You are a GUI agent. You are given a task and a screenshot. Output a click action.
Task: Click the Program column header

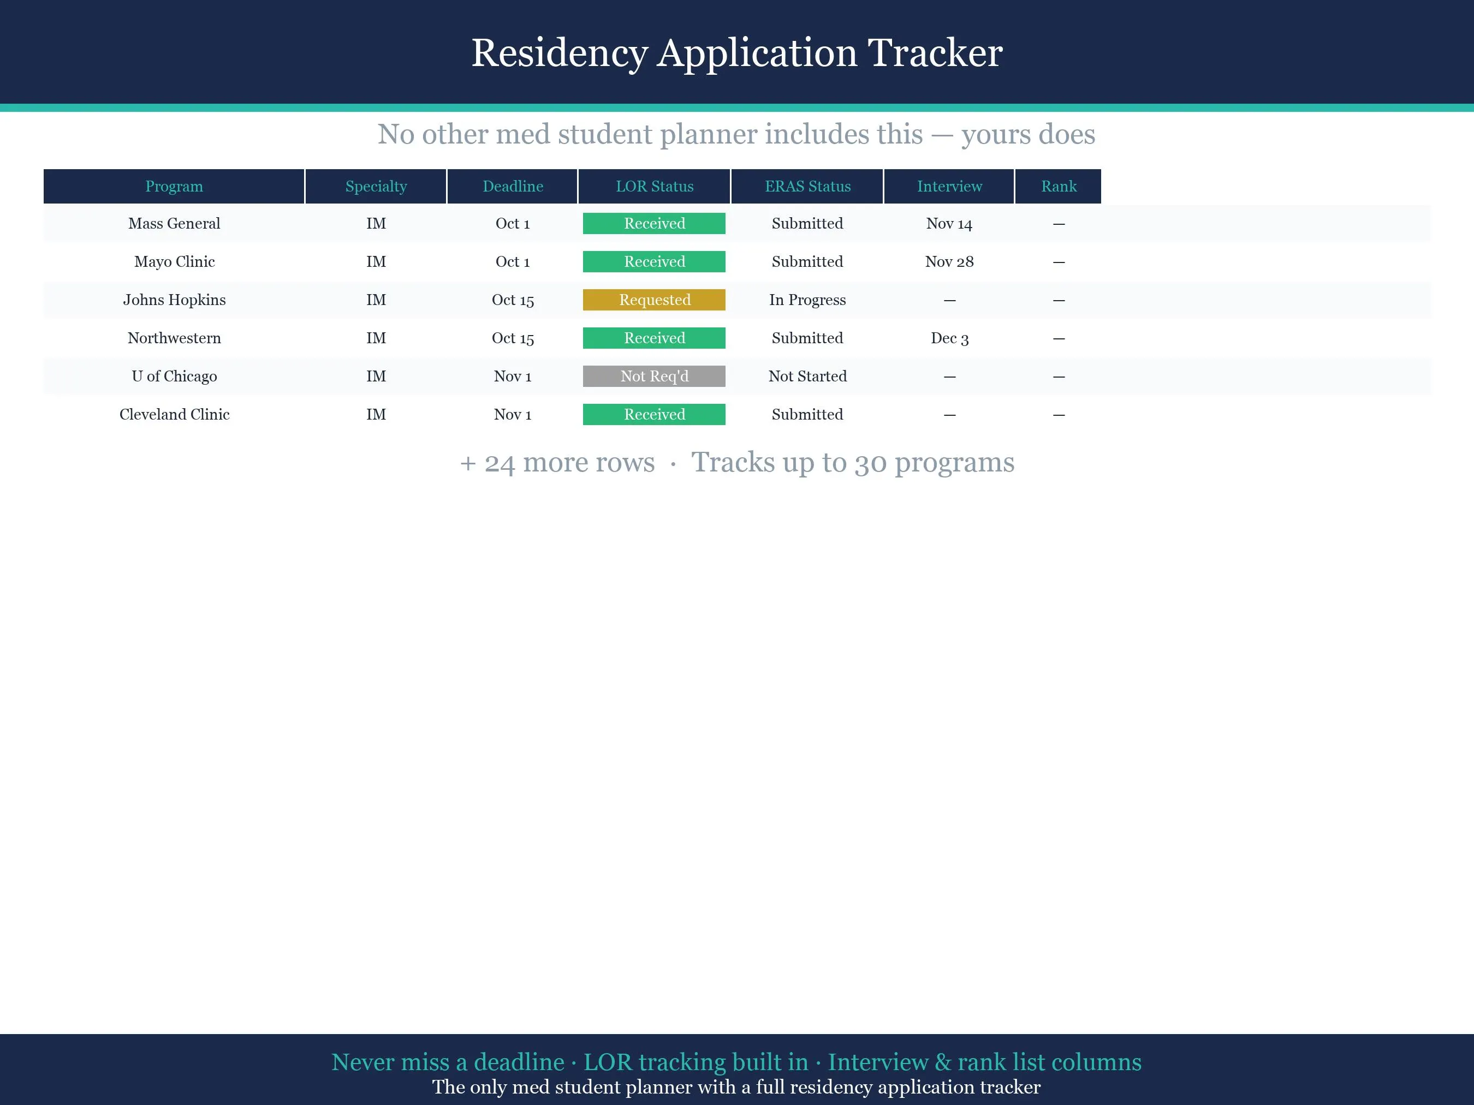(174, 187)
